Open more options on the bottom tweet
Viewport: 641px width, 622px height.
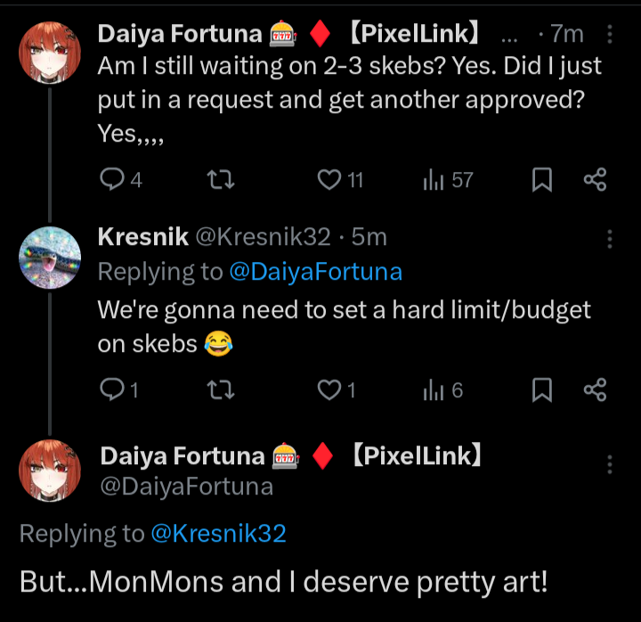click(x=610, y=465)
